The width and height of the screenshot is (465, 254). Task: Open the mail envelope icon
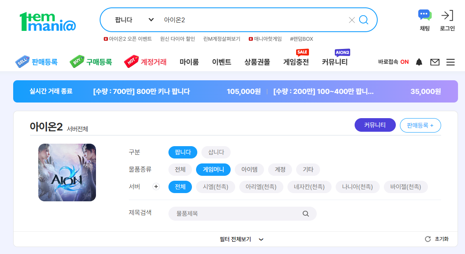(x=435, y=62)
